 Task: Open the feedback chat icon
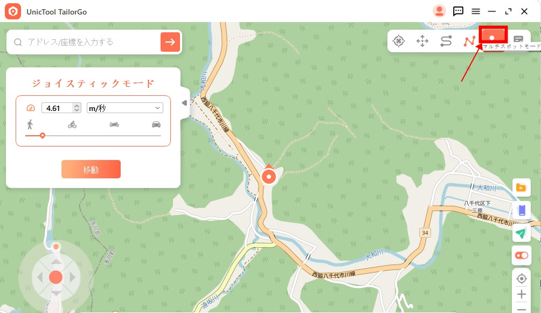point(458,11)
